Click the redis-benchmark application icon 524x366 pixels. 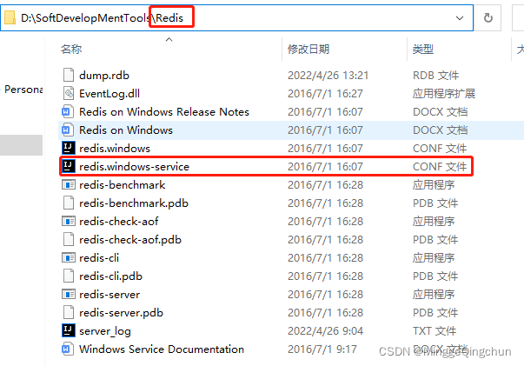[69, 184]
